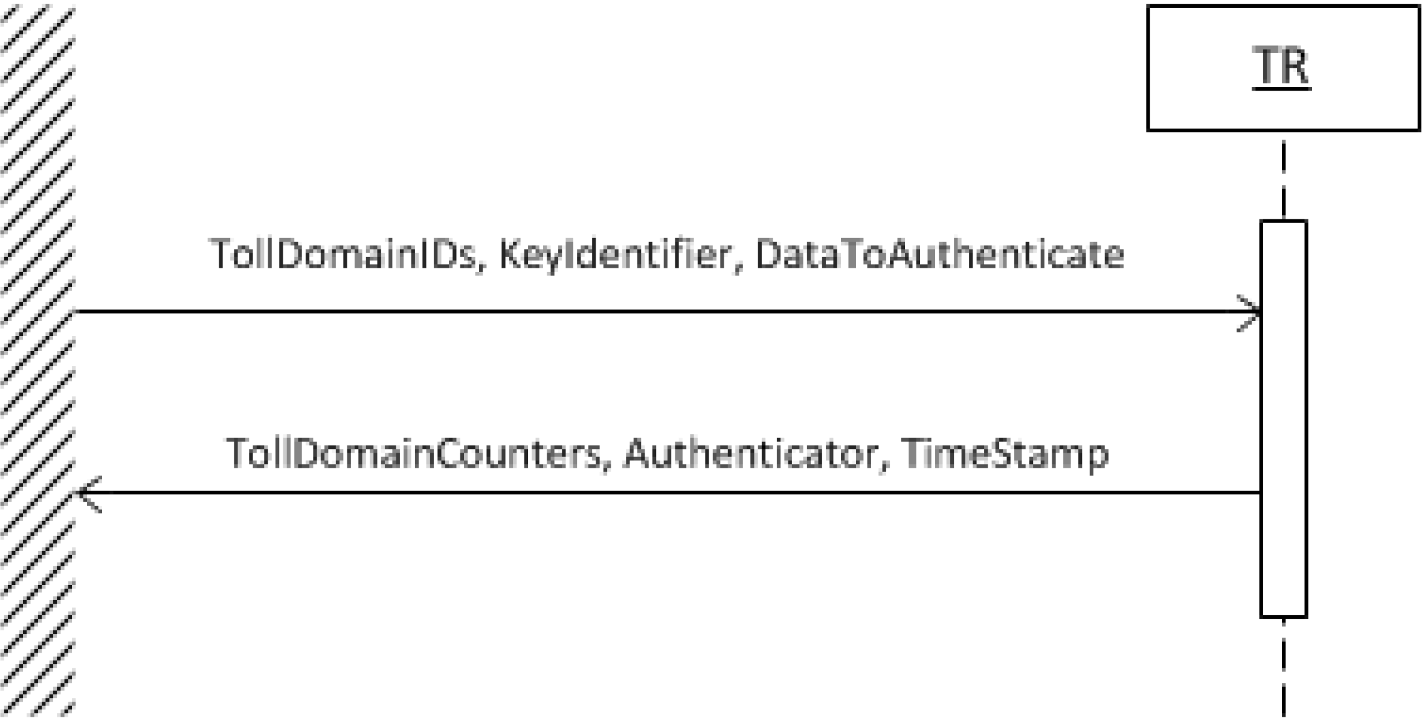Select the underlined TR label
1422x721 pixels.
(1281, 68)
